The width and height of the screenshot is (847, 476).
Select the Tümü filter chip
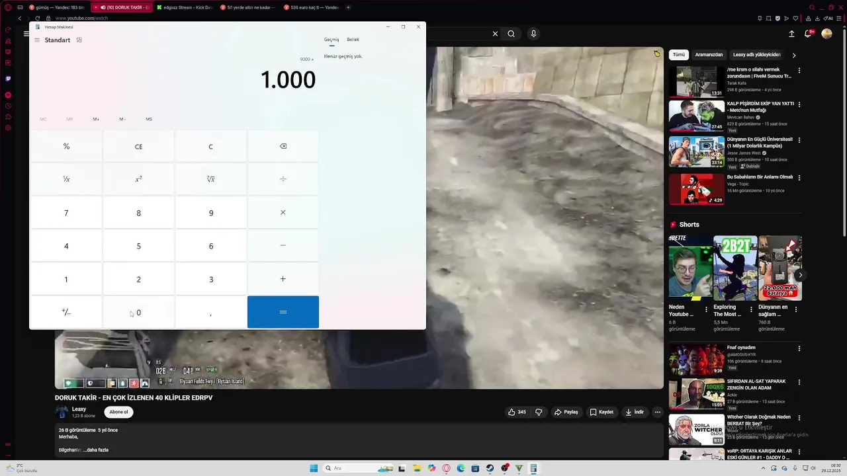[679, 55]
